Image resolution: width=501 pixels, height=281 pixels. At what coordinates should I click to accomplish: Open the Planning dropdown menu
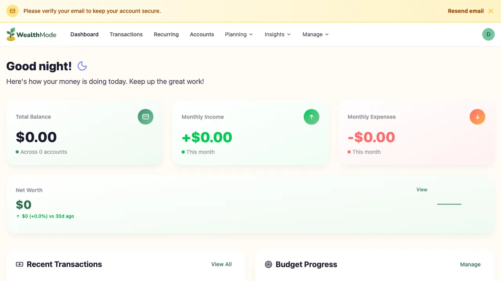pos(239,34)
